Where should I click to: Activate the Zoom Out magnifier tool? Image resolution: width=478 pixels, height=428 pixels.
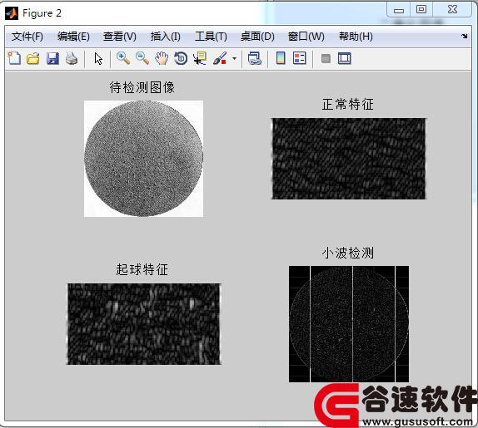coord(142,58)
